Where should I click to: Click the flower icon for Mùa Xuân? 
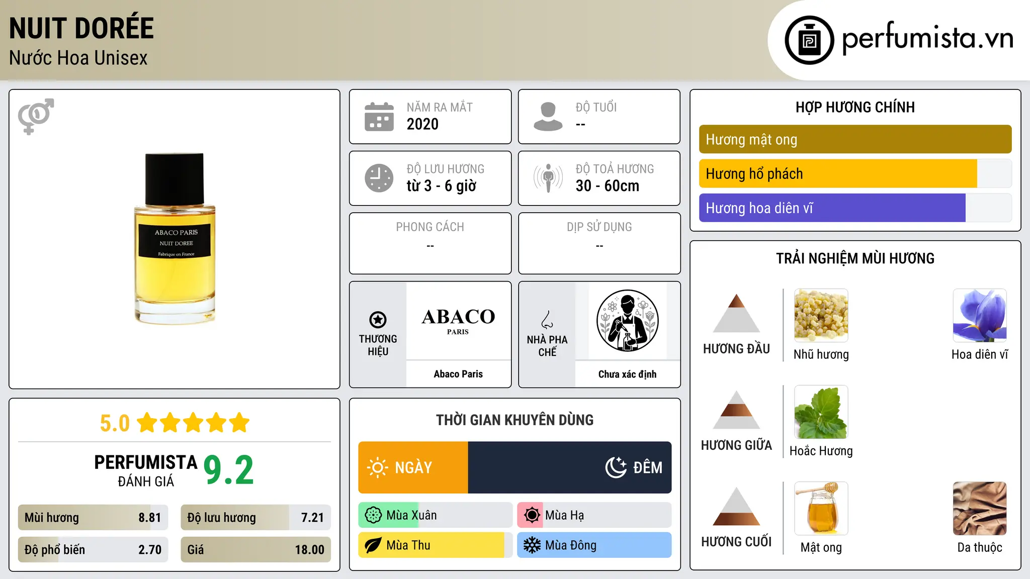(373, 515)
